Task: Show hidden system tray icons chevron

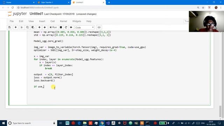Action: (179, 123)
